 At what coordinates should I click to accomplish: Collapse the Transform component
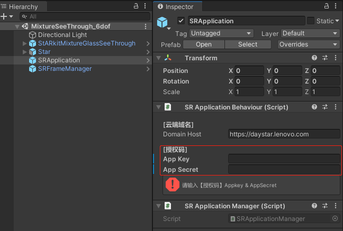(x=159, y=58)
